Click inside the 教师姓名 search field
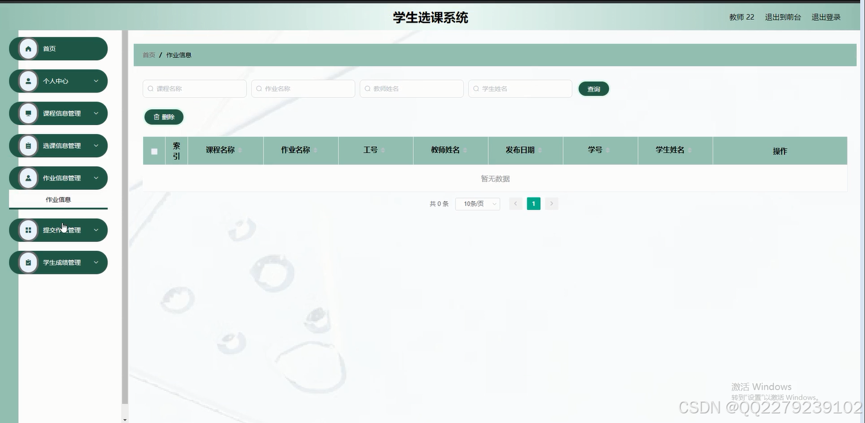Image resolution: width=865 pixels, height=423 pixels. [411, 88]
